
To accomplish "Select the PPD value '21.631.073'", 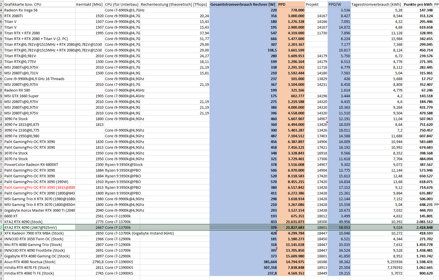I will [x=291, y=222].
